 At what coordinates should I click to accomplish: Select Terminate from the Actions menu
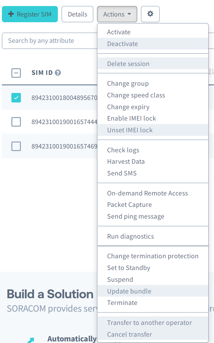click(122, 303)
